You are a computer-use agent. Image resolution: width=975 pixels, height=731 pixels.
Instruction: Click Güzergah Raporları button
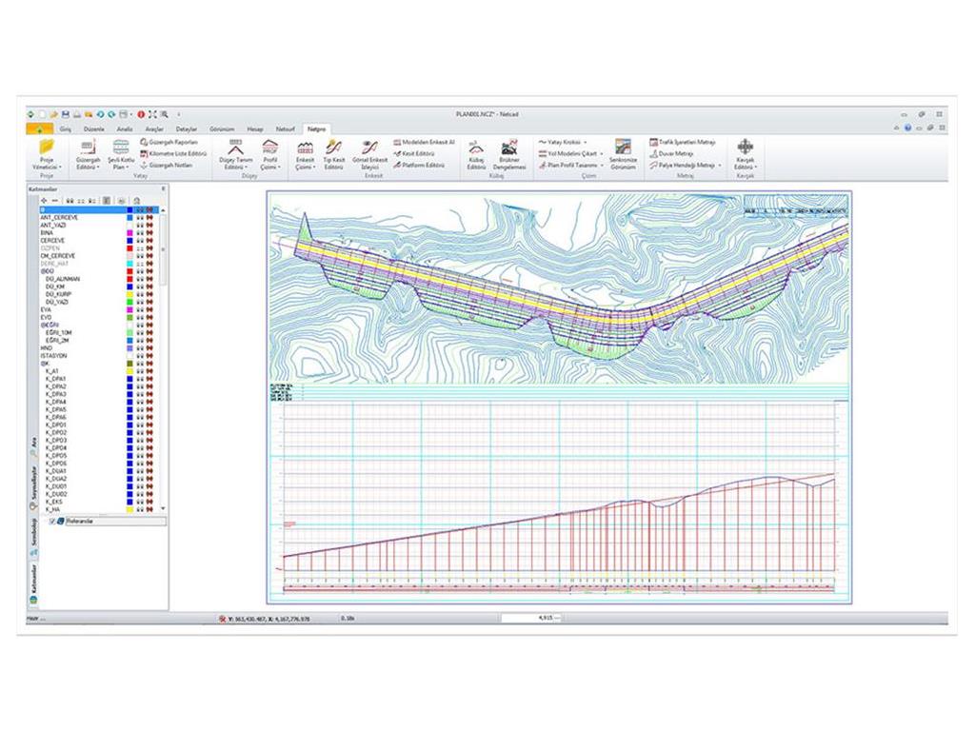click(x=169, y=142)
